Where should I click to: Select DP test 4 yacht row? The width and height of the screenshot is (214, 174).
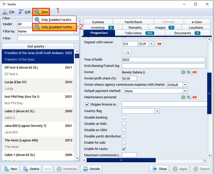38,71
